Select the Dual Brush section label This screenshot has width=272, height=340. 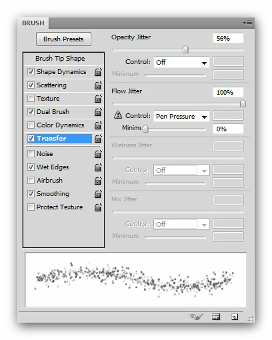click(x=53, y=112)
